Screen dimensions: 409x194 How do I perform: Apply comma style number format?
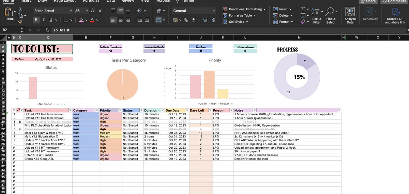(194, 20)
